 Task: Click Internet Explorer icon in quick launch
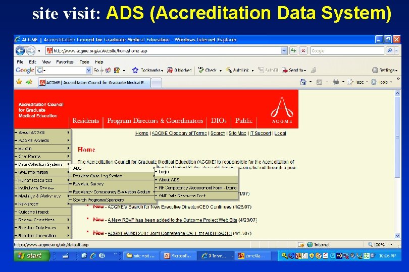pyautogui.click(x=93, y=256)
